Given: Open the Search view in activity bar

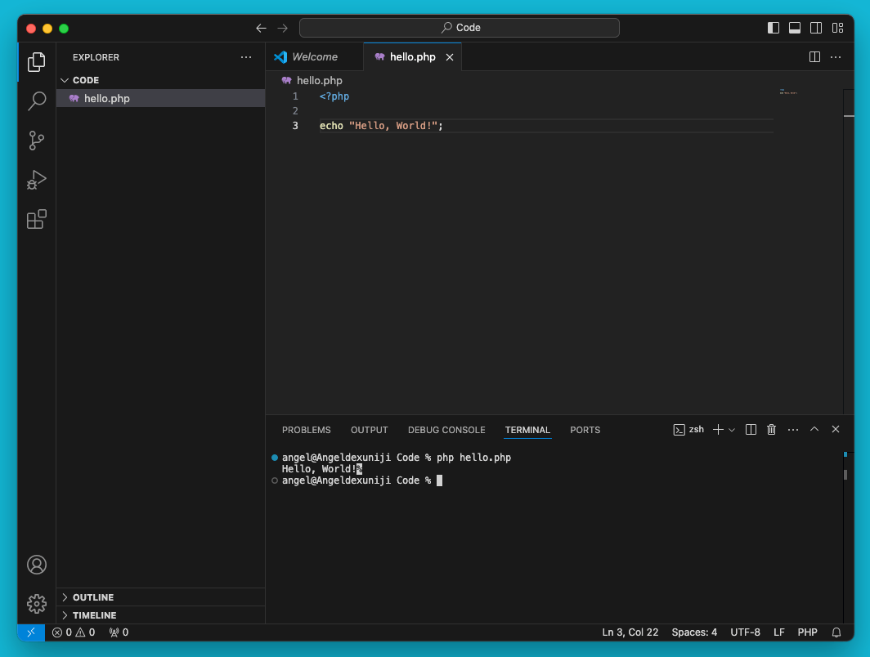Looking at the screenshot, I should [37, 101].
